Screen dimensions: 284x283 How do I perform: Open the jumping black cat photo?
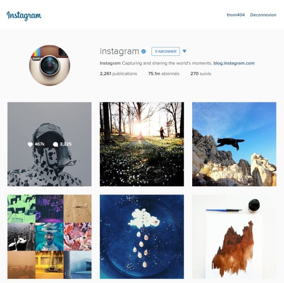pos(234,144)
